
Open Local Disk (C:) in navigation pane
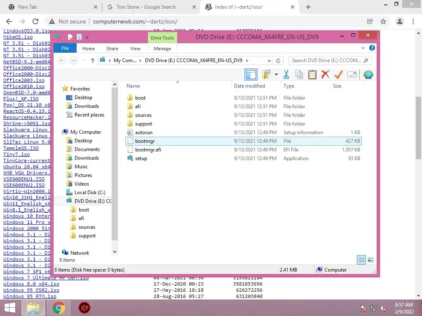pos(89,193)
